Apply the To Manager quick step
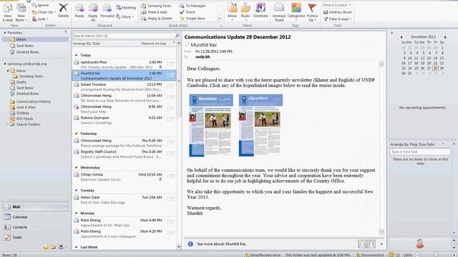The width and height of the screenshot is (458, 257). pos(193,6)
